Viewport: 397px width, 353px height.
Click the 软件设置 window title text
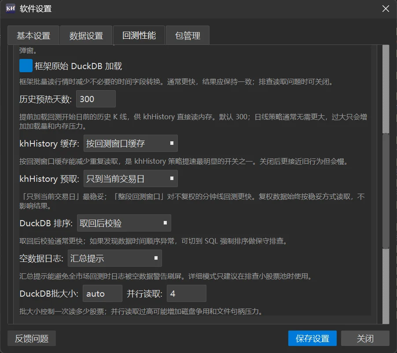36,9
